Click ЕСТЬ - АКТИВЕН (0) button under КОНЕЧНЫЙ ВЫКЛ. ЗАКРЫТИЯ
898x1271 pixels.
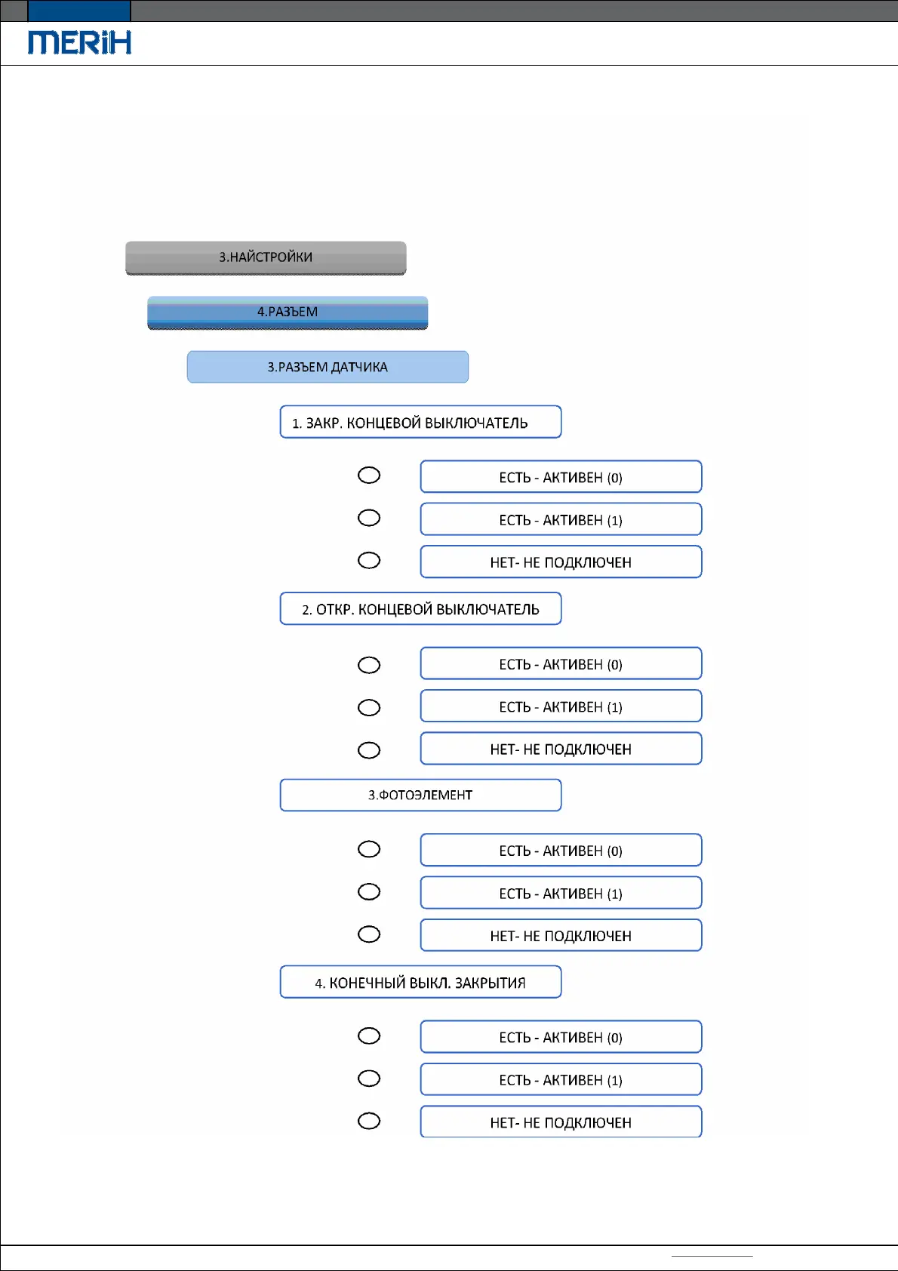point(561,1037)
